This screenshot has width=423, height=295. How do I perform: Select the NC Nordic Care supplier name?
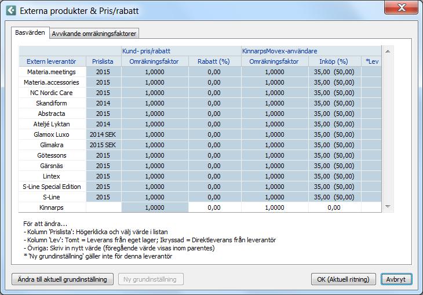tap(52, 93)
